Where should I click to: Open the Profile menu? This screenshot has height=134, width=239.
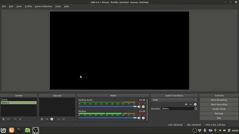(x=28, y=6)
